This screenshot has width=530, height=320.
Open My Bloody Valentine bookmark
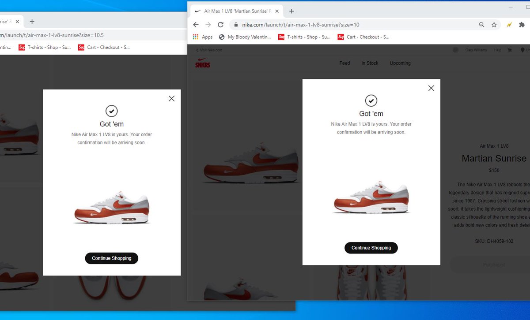click(245, 37)
